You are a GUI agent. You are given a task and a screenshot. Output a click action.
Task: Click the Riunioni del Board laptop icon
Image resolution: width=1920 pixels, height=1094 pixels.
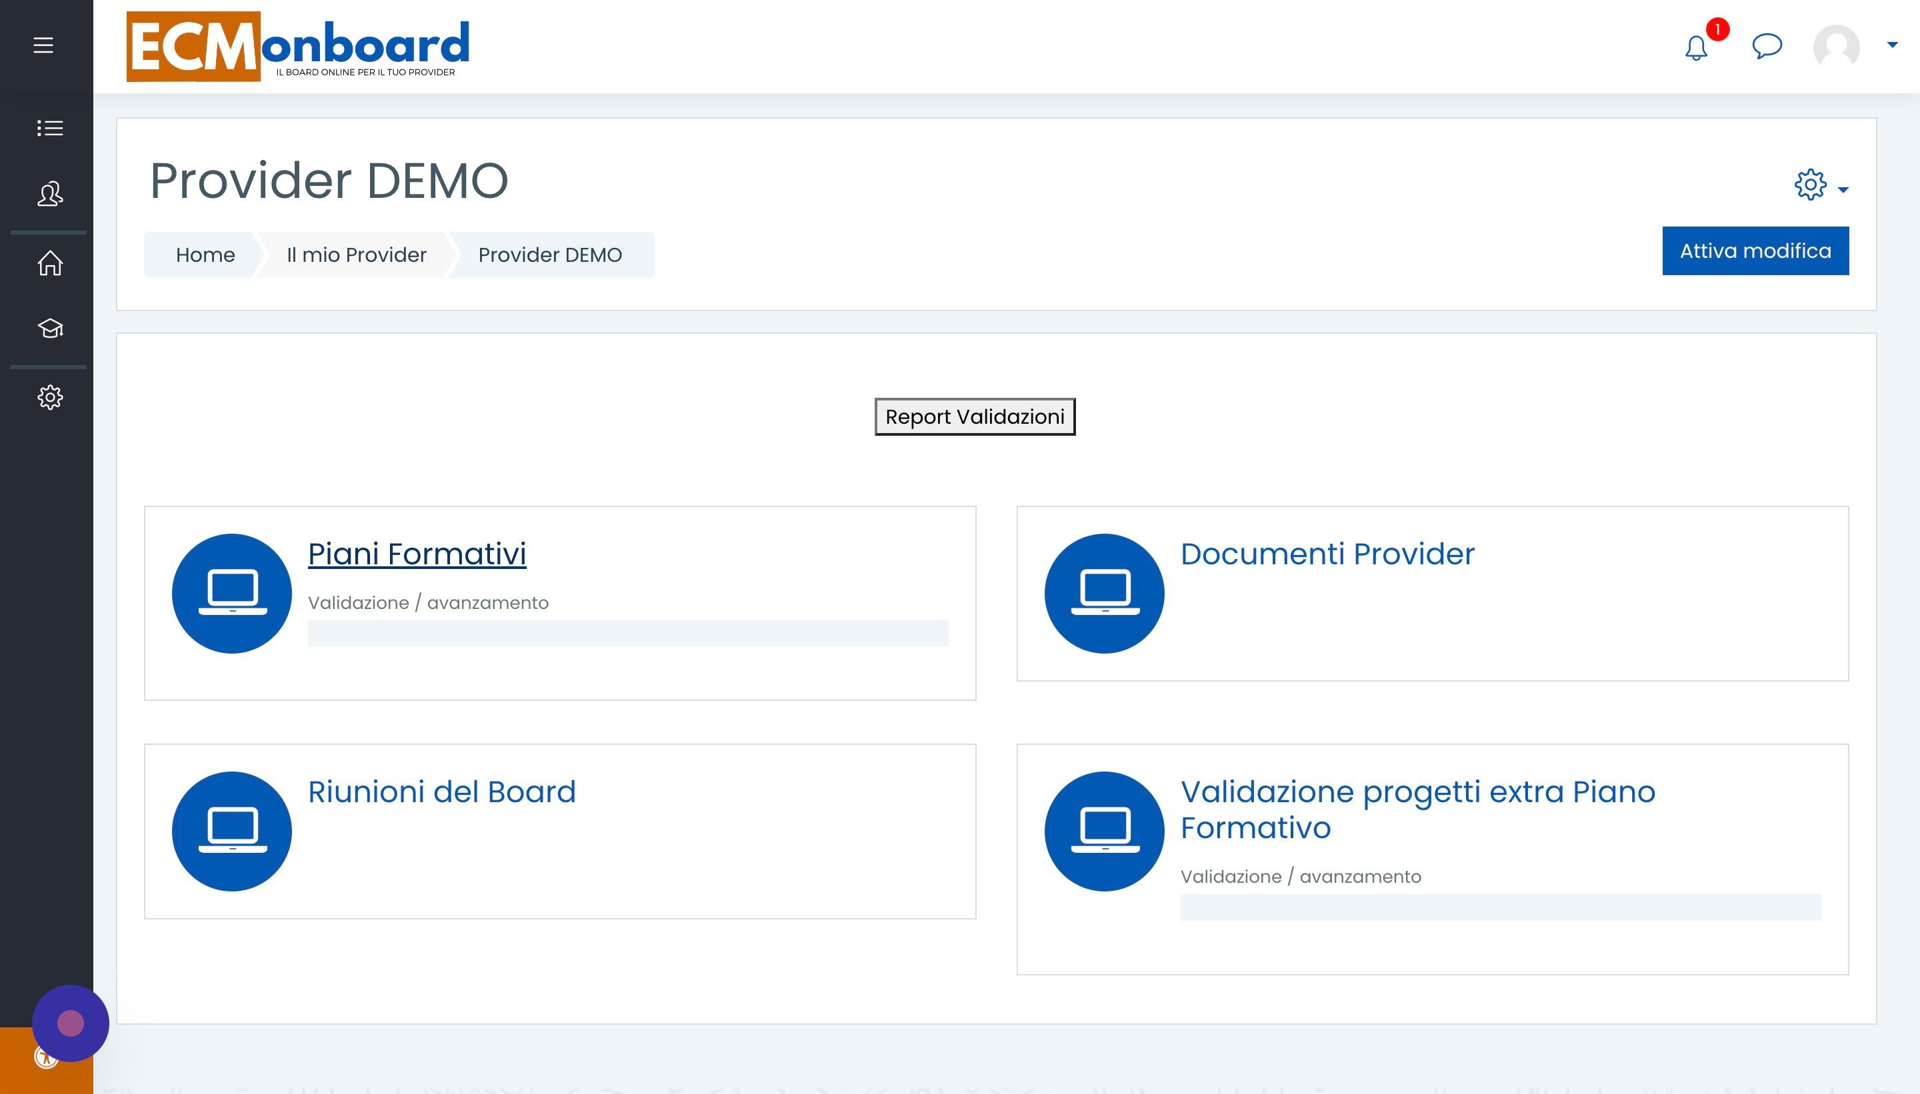231,831
